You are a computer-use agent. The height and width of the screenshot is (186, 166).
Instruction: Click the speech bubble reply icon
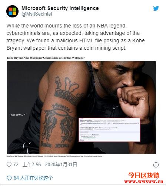tap(9, 178)
